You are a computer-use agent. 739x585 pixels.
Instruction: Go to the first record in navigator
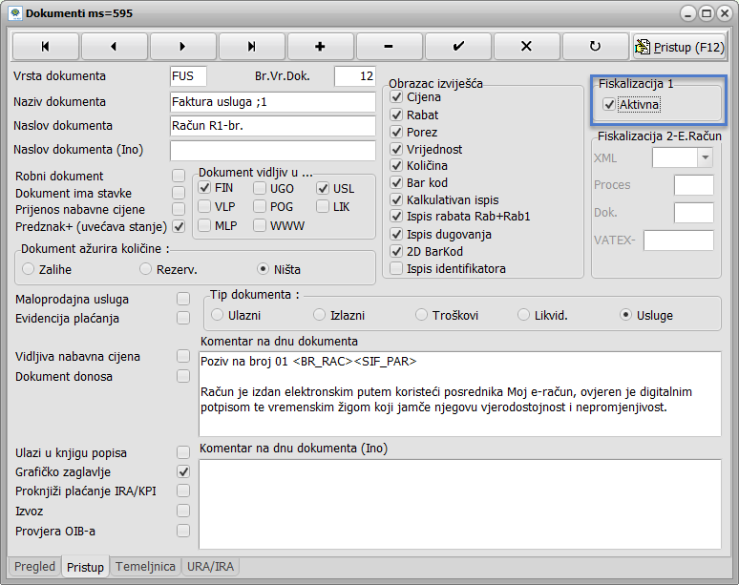tap(45, 46)
